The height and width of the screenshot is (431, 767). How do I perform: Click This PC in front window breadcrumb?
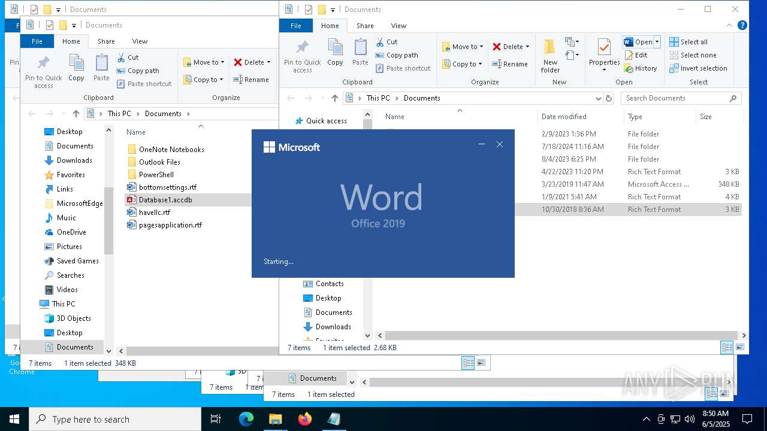pos(378,98)
